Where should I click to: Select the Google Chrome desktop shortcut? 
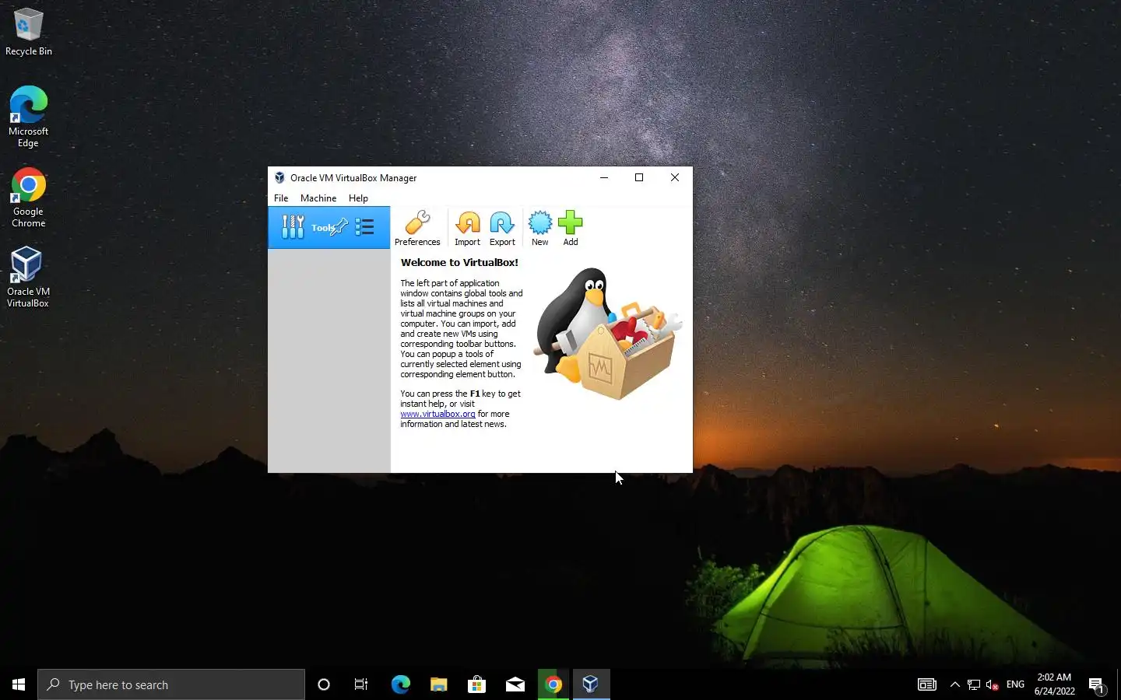29,198
